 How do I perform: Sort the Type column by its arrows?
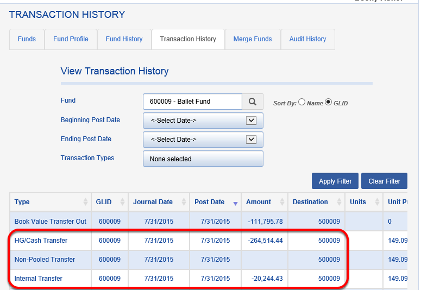[x=85, y=201]
